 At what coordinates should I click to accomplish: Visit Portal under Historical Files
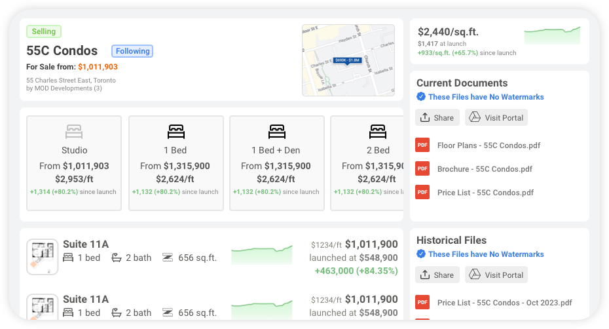(x=496, y=275)
